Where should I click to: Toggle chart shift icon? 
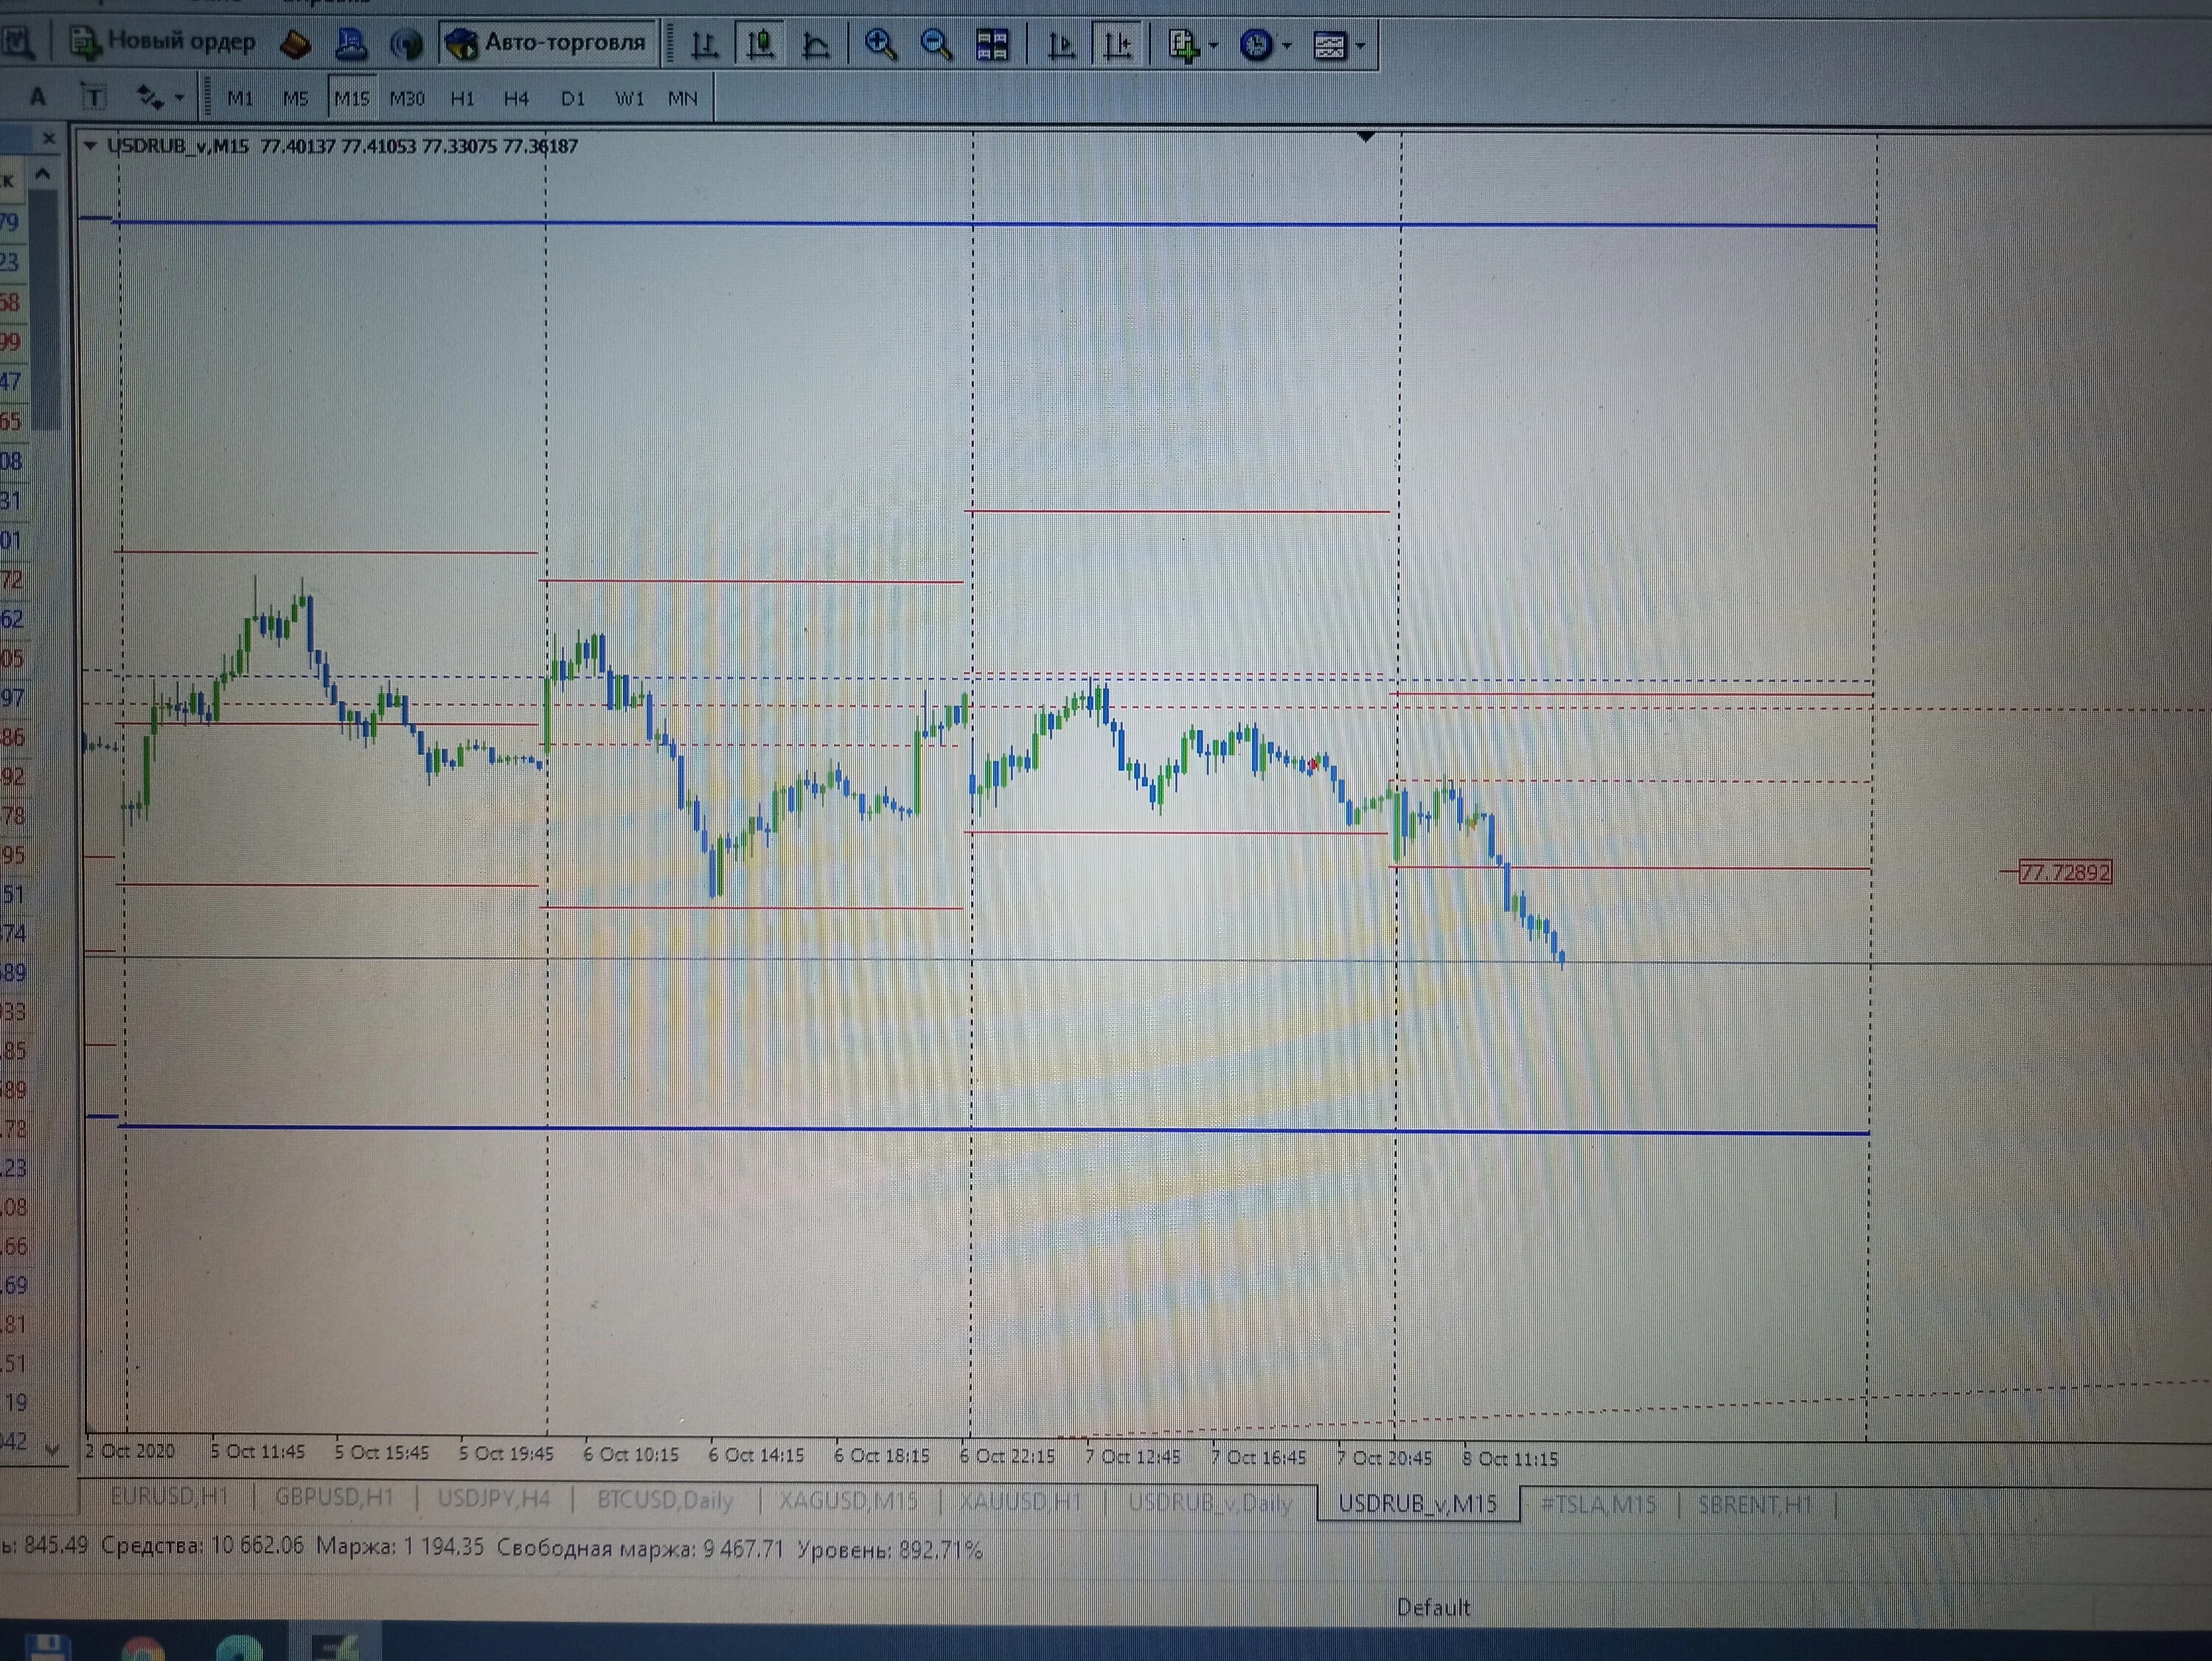[1117, 45]
